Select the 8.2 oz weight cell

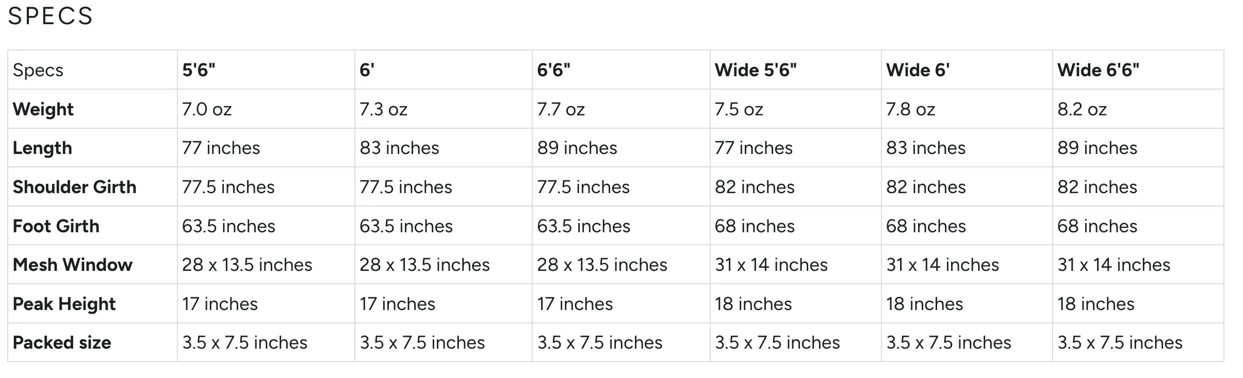[1082, 109]
